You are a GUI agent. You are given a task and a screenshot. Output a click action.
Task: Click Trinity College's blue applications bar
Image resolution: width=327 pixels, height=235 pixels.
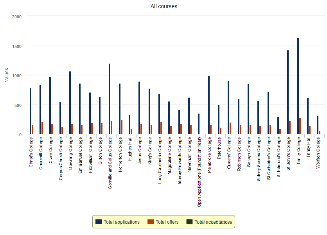[x=298, y=86]
